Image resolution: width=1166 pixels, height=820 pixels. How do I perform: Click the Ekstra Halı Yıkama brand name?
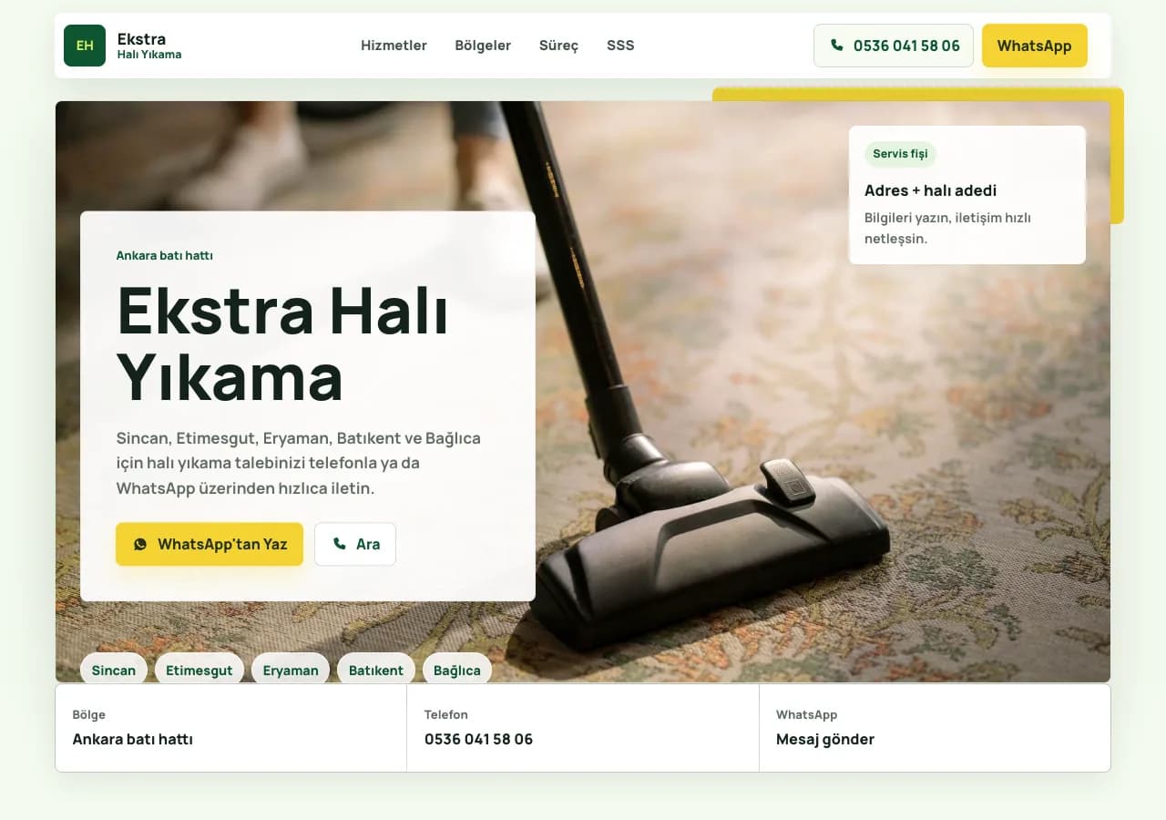pos(149,46)
